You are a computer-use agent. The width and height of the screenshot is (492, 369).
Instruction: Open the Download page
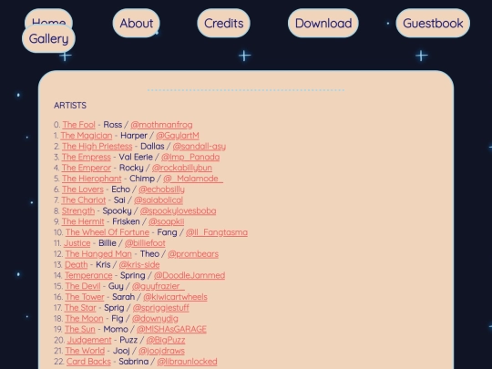[x=323, y=23]
